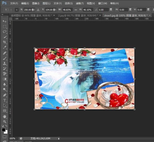Open the 滤镜(T) menu
Image resolution: width=154 pixels, height=142 pixels.
pyautogui.click(x=80, y=3)
